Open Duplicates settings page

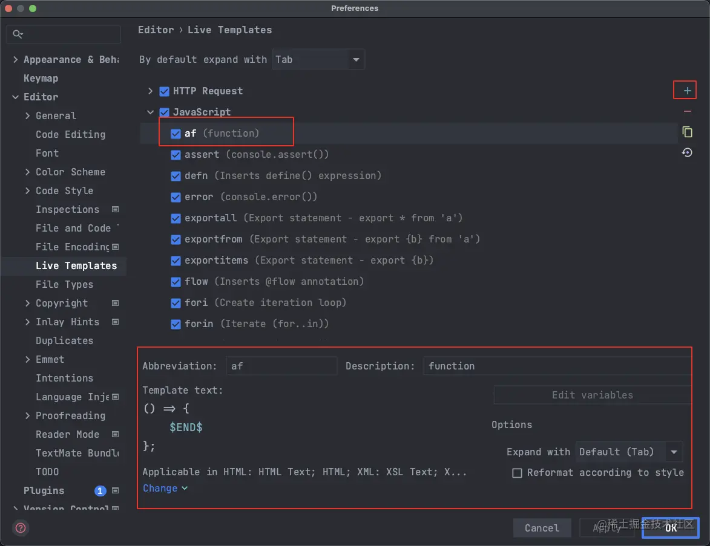point(64,340)
